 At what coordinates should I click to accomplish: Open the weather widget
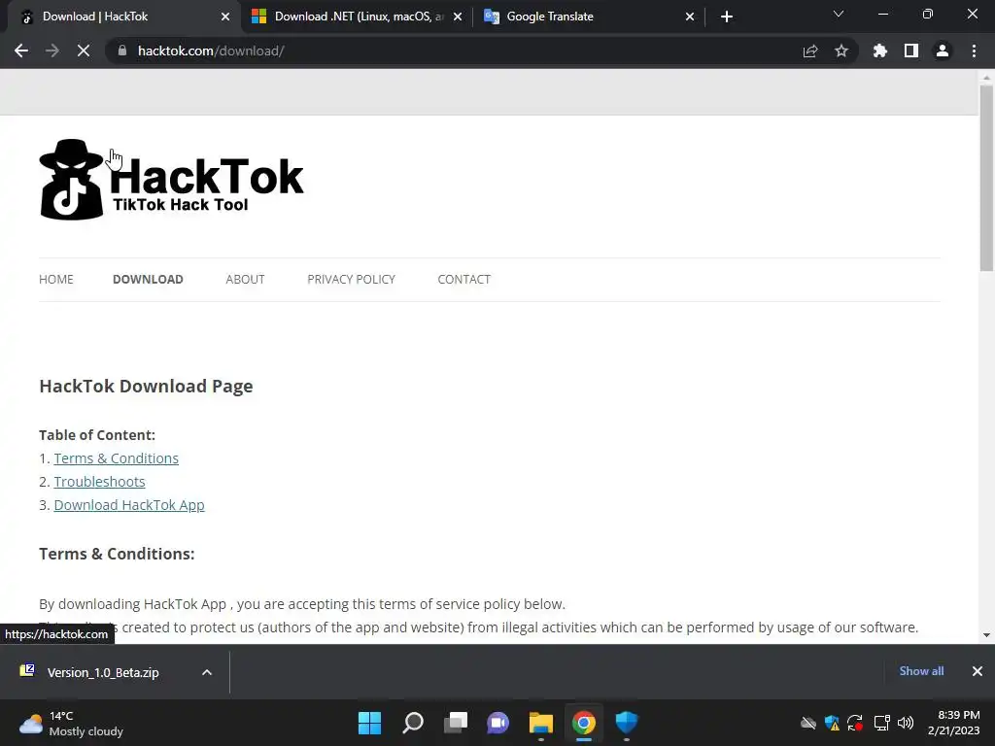pos(71,723)
